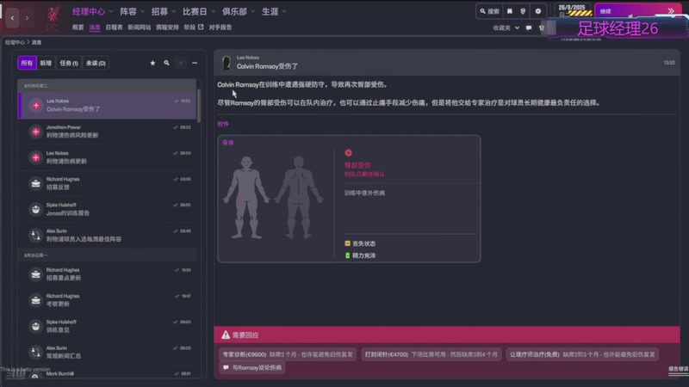This screenshot has width=689, height=387.
Task: Open the chat bubble icon near 收藏夹
Action: click(x=529, y=28)
